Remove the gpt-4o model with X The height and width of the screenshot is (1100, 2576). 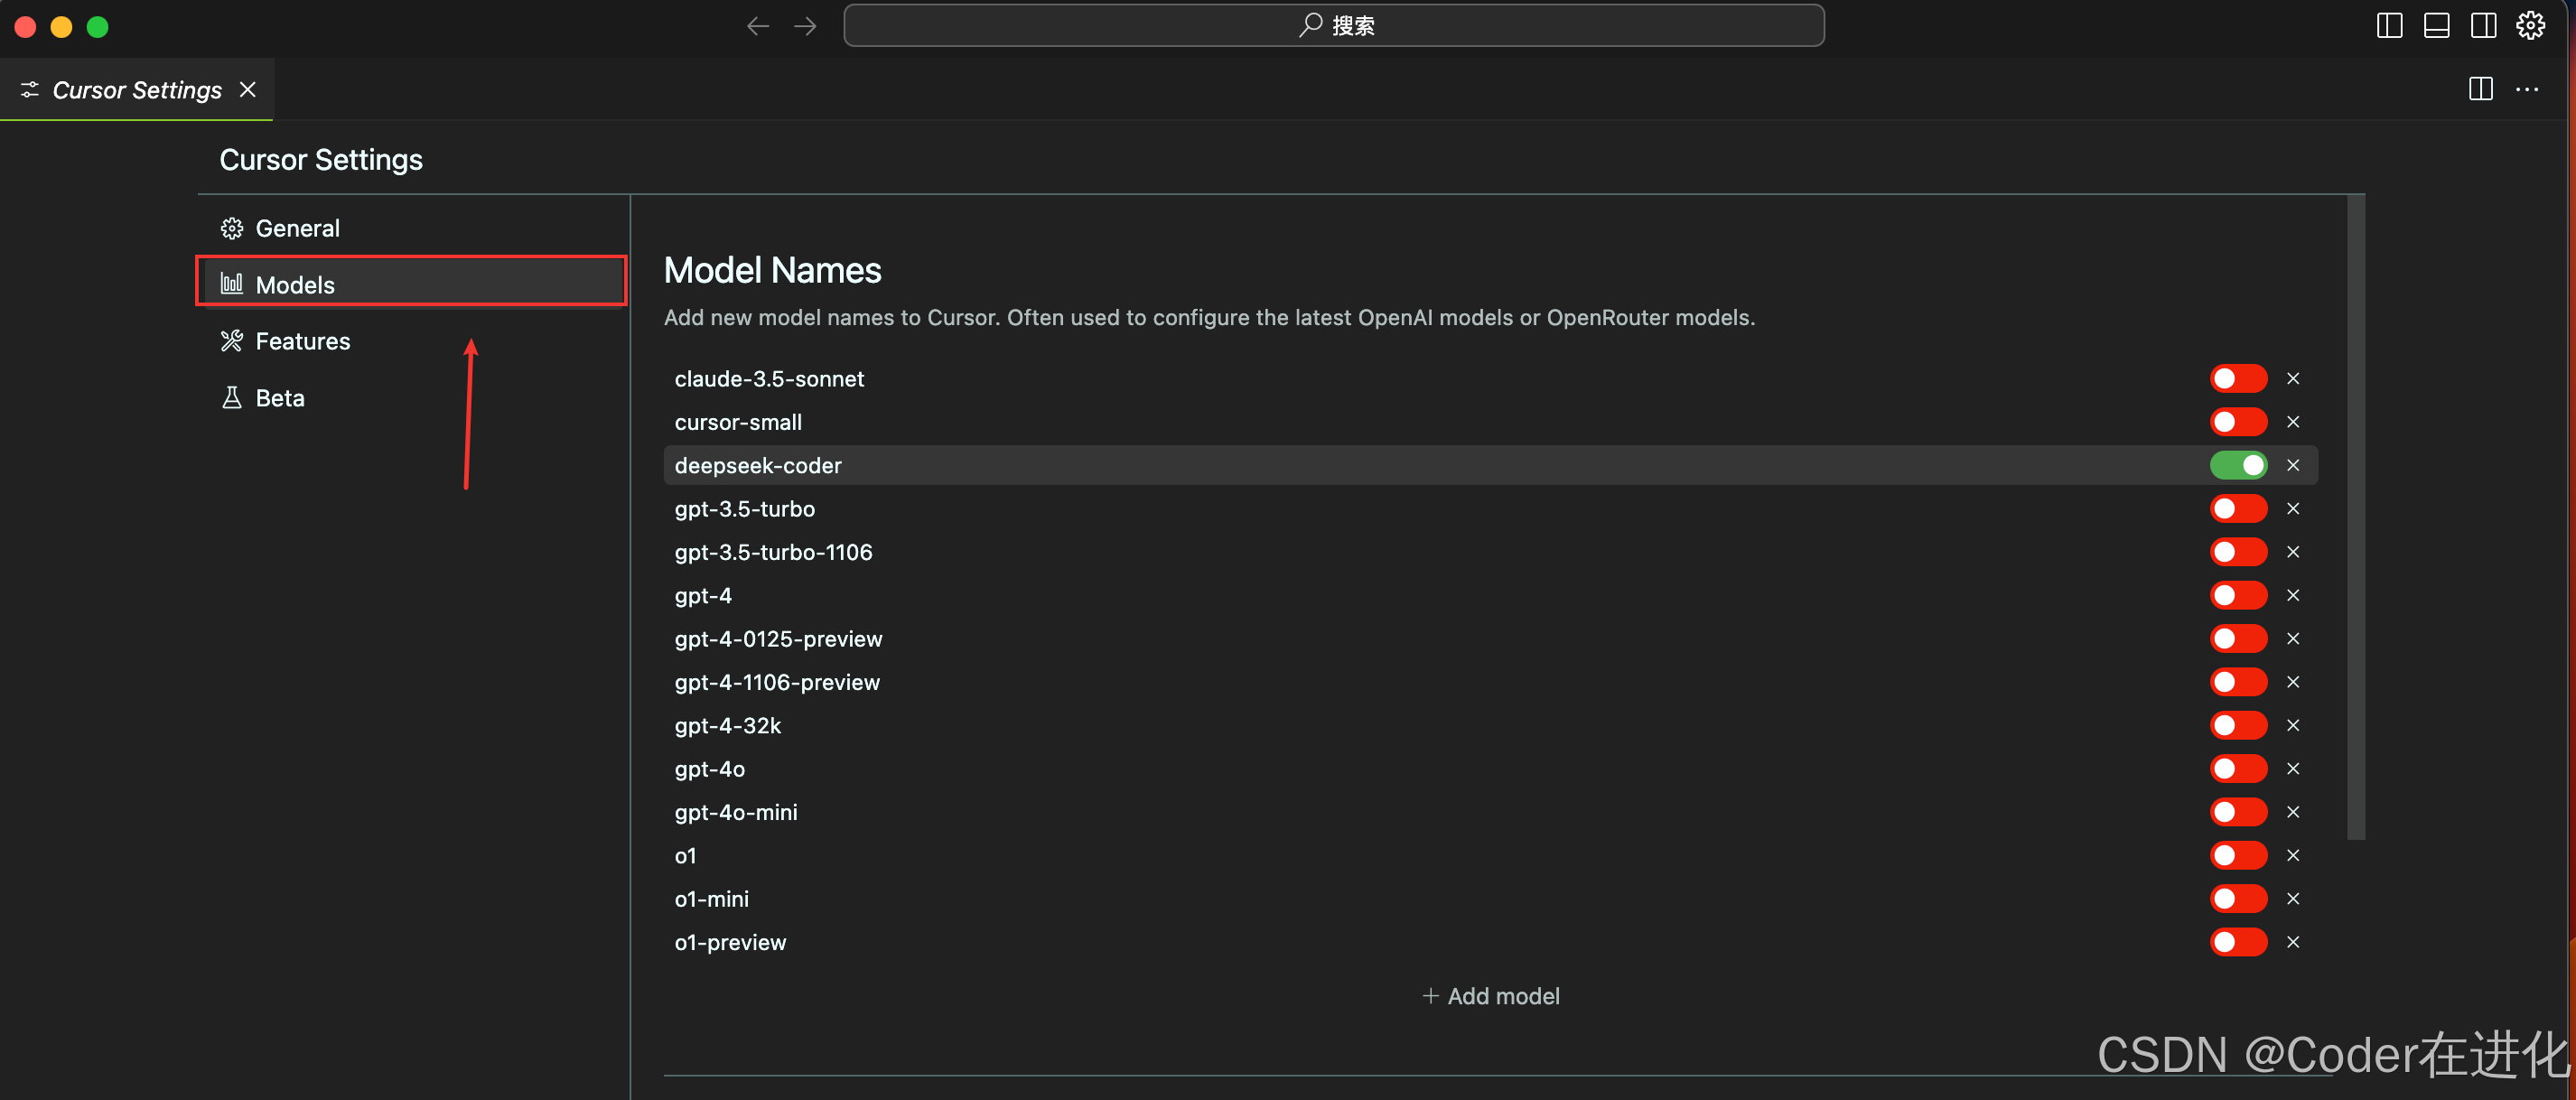(2293, 768)
